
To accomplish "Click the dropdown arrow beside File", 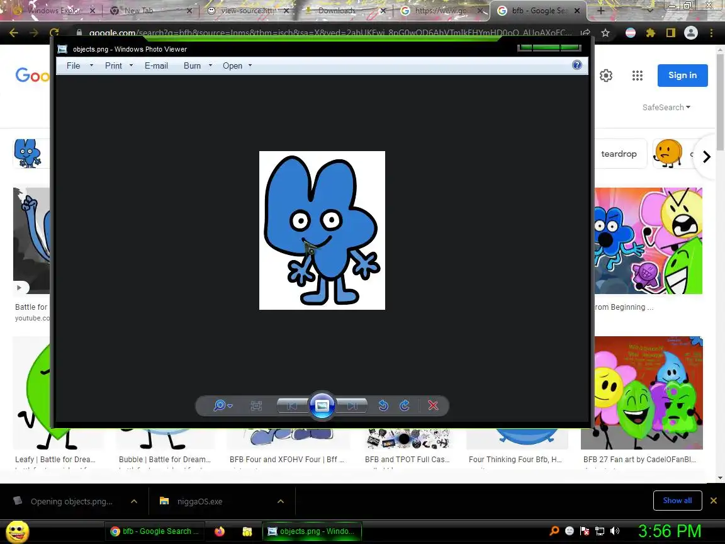I will click(91, 65).
